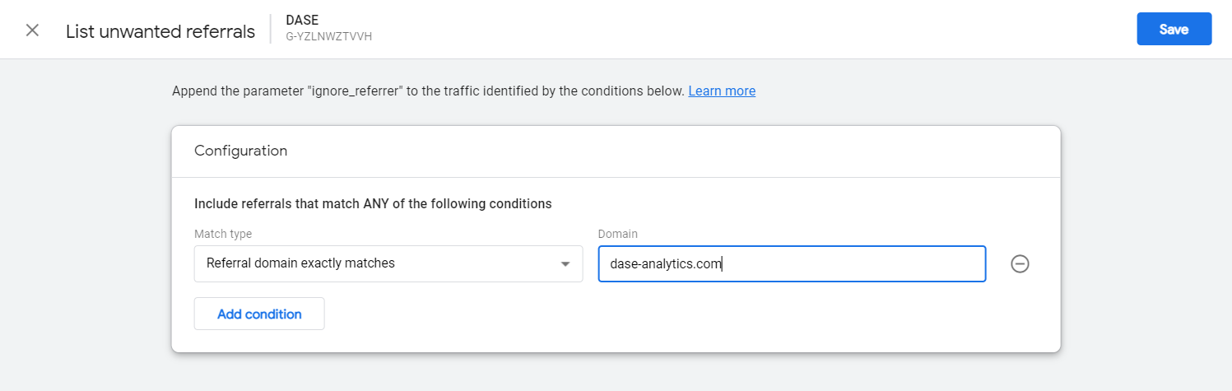Close the List unwanted referrals panel
This screenshot has height=391, width=1232.
pyautogui.click(x=32, y=30)
